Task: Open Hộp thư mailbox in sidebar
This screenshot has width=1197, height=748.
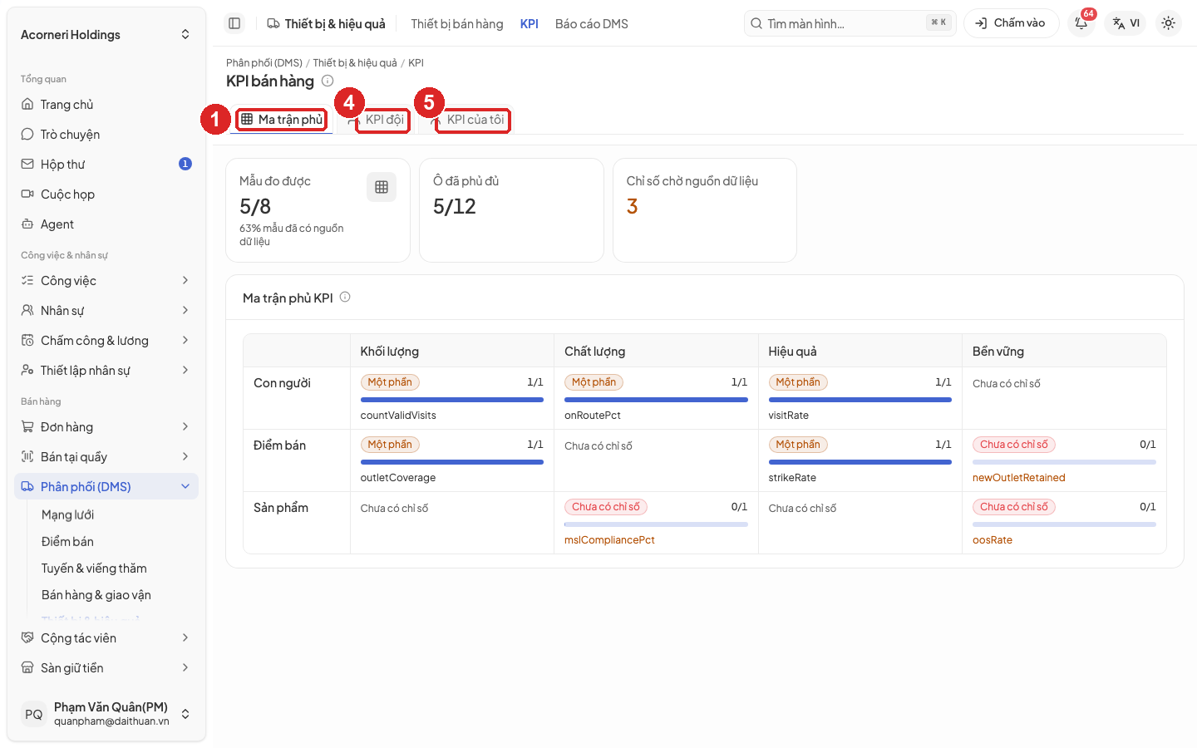Action: (x=106, y=165)
